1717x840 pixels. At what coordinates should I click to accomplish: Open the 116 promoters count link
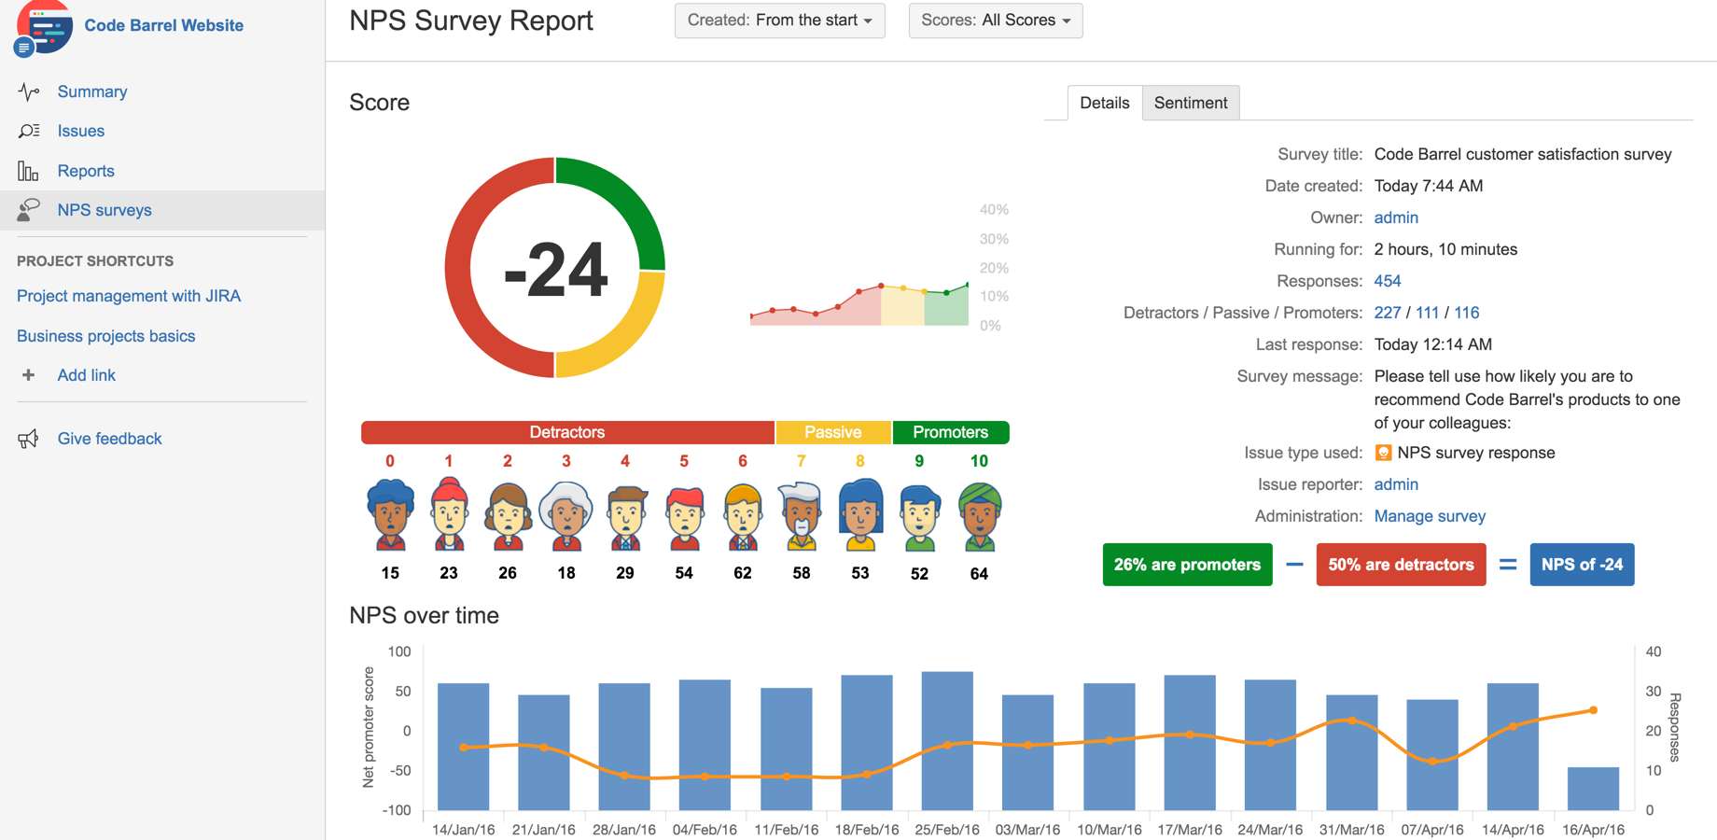tap(1467, 313)
